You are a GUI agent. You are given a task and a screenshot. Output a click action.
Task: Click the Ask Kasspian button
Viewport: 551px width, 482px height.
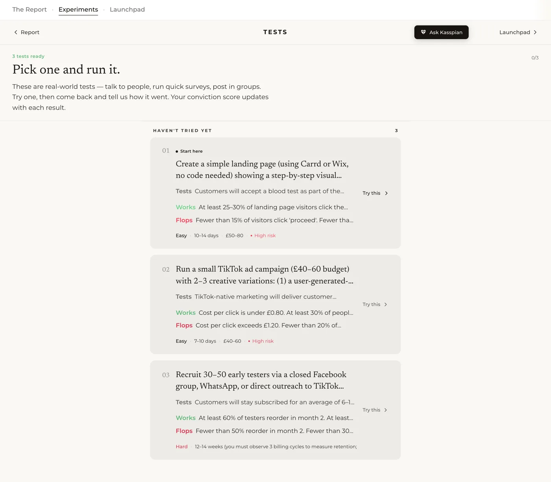click(441, 32)
